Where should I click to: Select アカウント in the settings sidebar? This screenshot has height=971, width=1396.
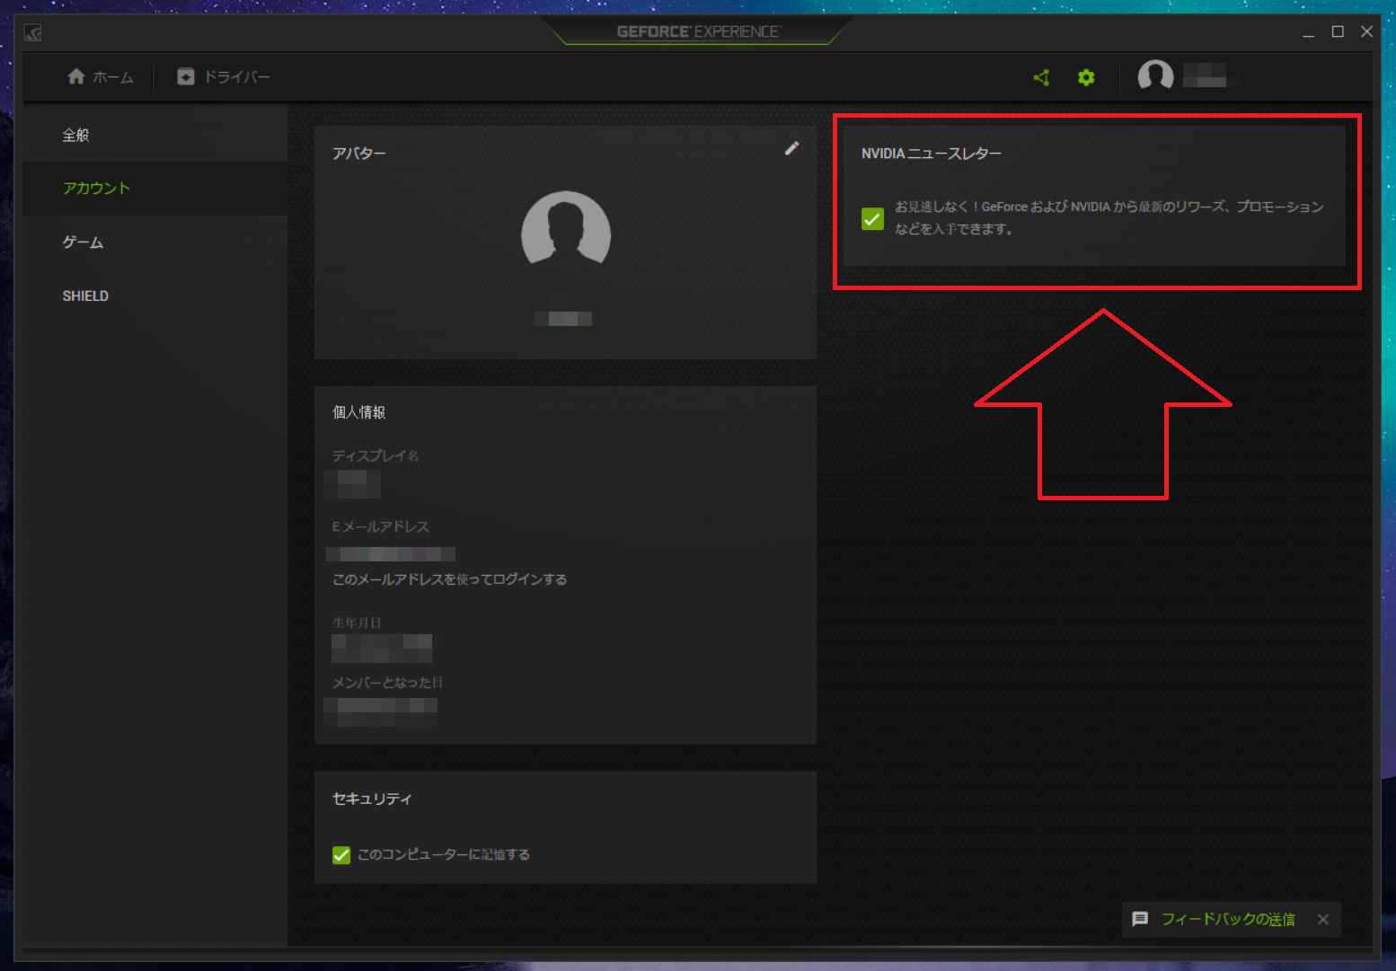(x=155, y=188)
